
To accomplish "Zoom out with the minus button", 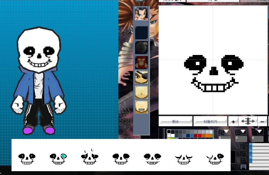I will tap(262, 121).
